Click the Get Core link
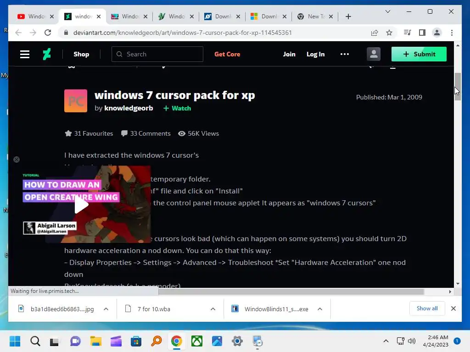Screen dimensions: 470x352 [x=227, y=54]
